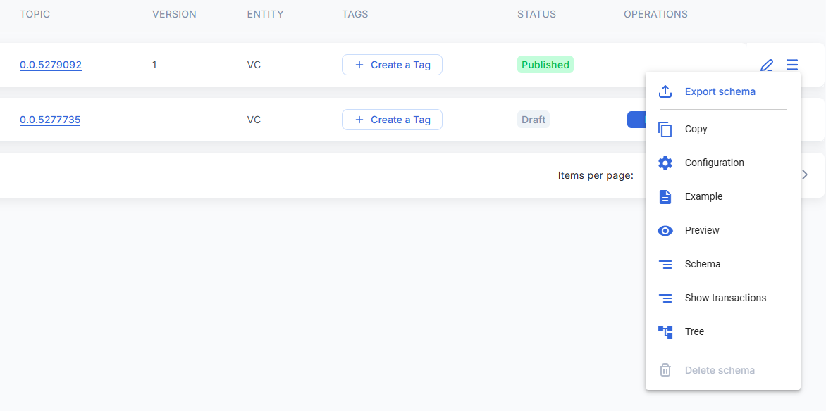The height and width of the screenshot is (411, 826).
Task: Click the pencil edit icon for schema
Action: pos(767,65)
